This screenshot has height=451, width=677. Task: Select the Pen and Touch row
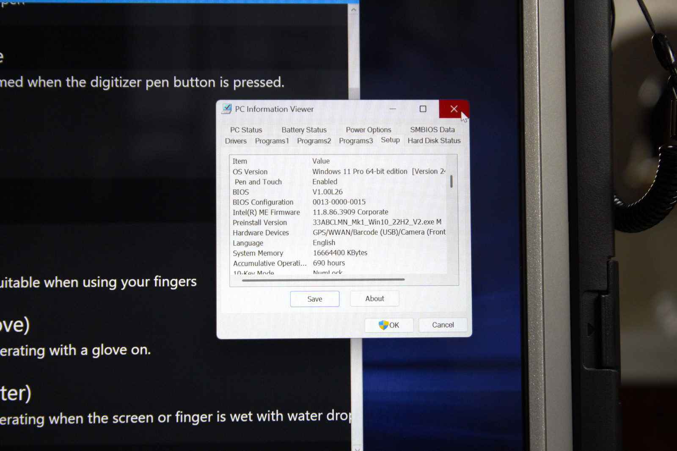tap(338, 182)
